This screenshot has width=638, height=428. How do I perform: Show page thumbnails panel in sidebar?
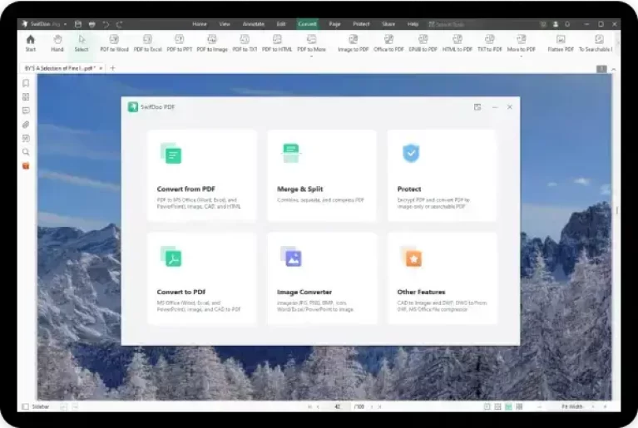(x=26, y=97)
